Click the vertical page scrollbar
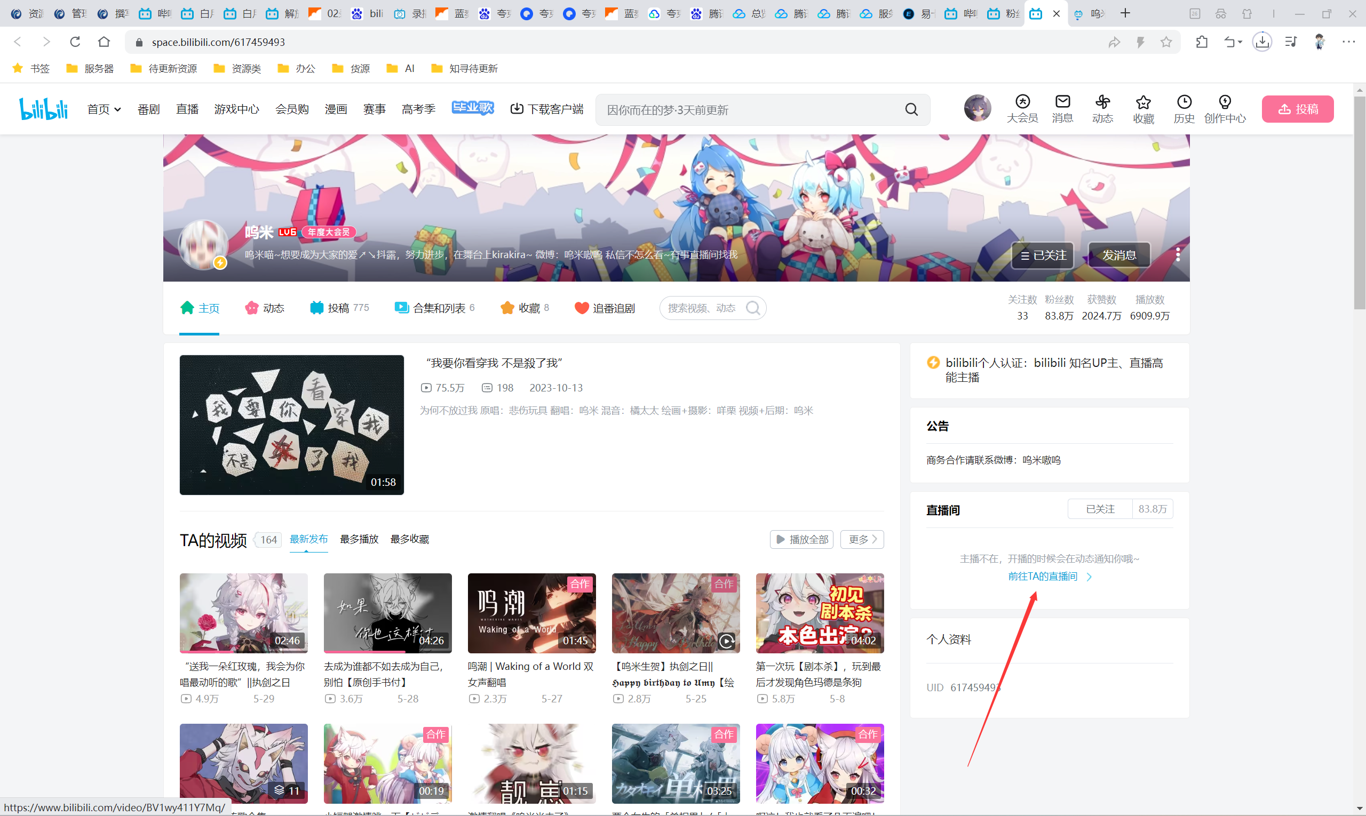The image size is (1366, 816). tap(1360, 203)
